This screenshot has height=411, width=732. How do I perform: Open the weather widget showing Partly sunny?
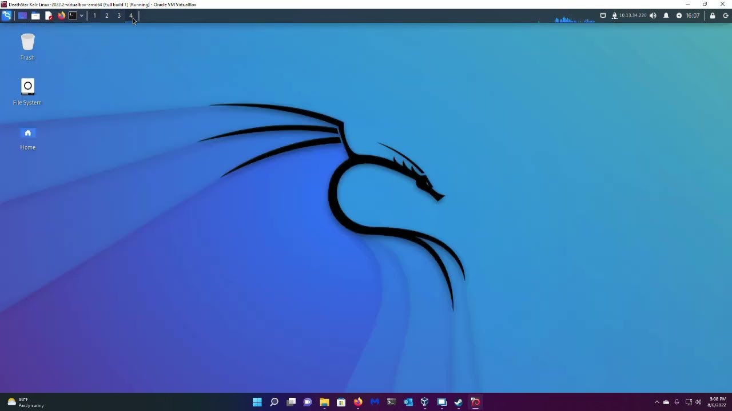pos(25,402)
